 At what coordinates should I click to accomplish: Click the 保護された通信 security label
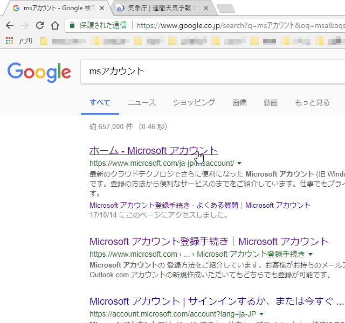(103, 25)
